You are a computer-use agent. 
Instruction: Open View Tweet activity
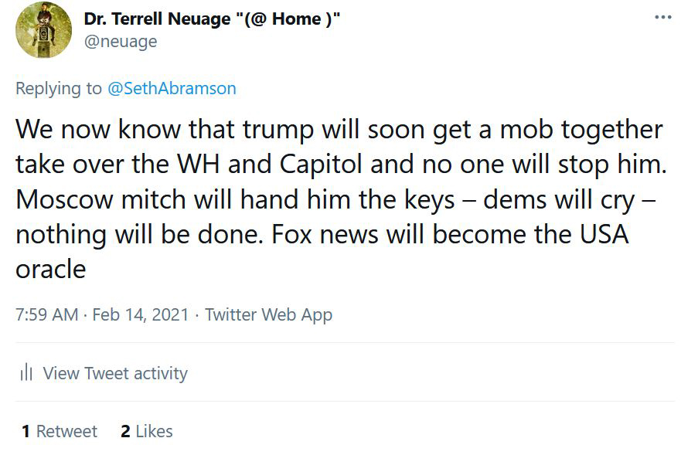point(115,373)
